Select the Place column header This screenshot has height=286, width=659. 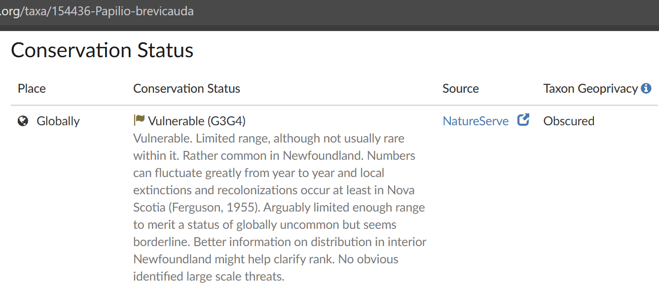32,89
